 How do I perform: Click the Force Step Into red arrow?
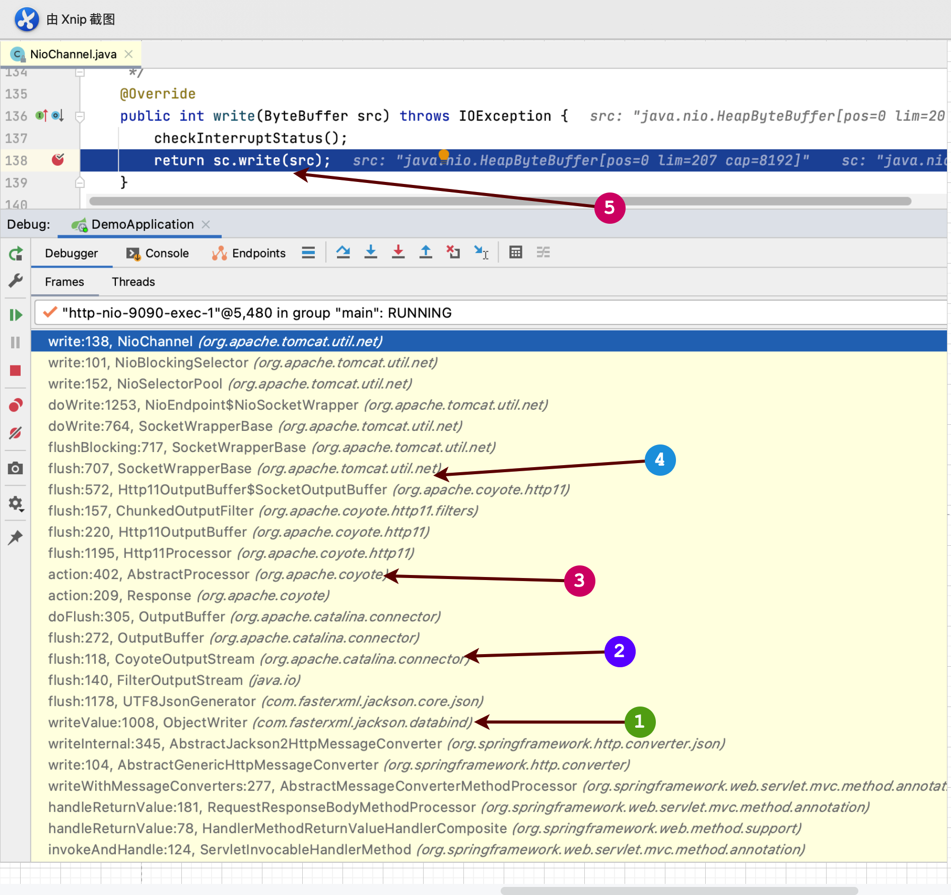pos(398,252)
